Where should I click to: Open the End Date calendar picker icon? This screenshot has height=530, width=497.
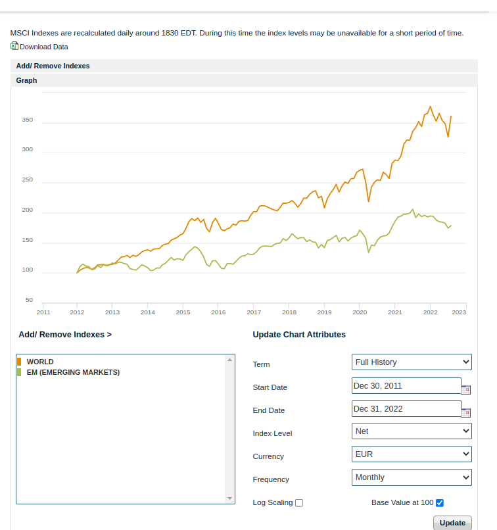pos(466,412)
